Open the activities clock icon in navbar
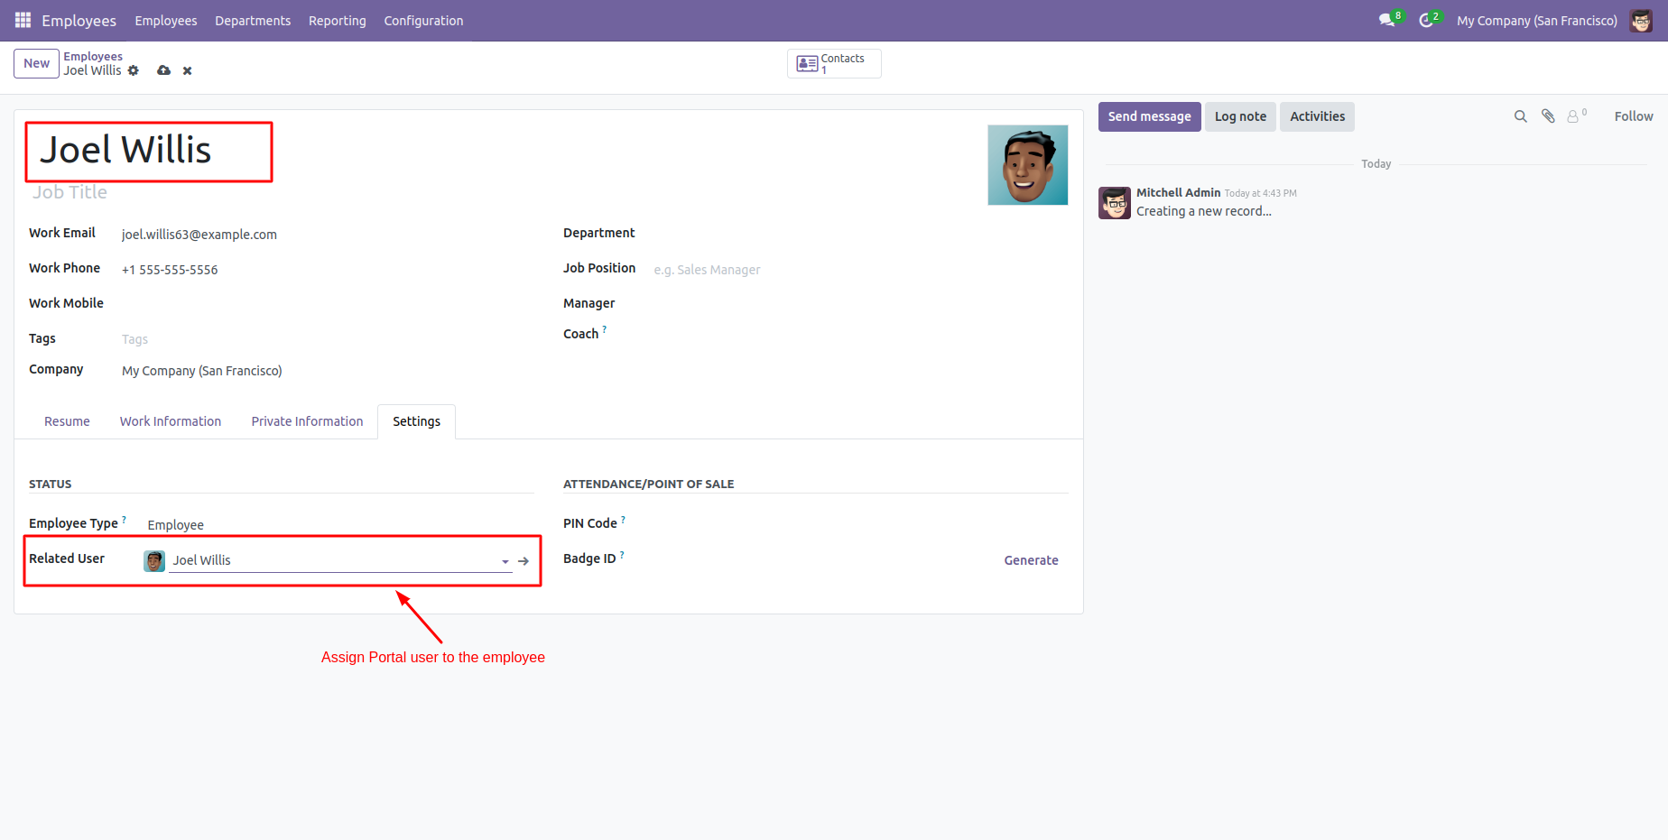This screenshot has height=840, width=1668. tap(1426, 20)
